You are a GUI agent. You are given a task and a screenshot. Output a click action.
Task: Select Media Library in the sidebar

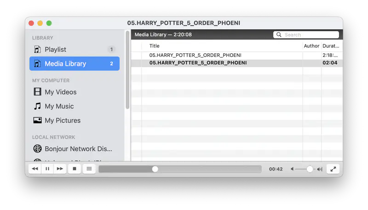(75, 63)
